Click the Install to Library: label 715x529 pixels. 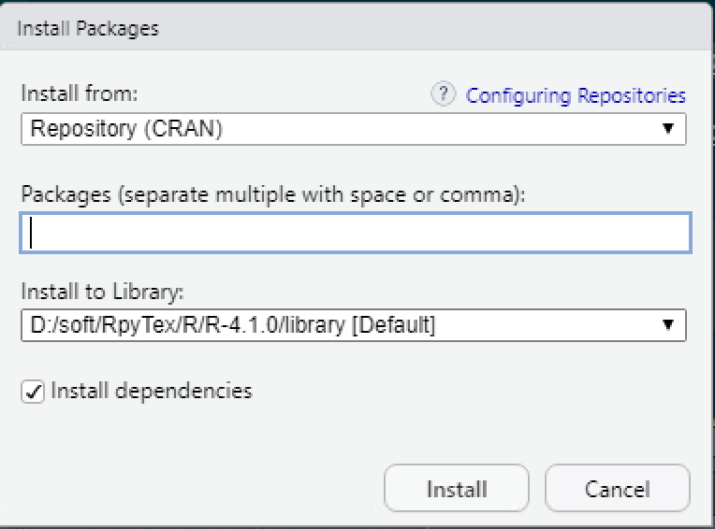click(x=102, y=292)
